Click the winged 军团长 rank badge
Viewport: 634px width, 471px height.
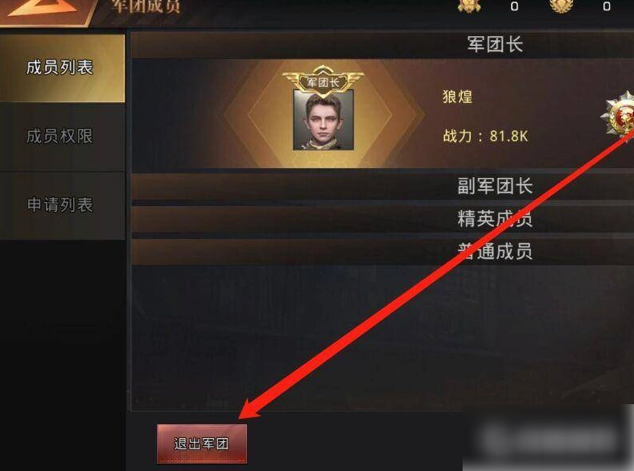click(323, 81)
